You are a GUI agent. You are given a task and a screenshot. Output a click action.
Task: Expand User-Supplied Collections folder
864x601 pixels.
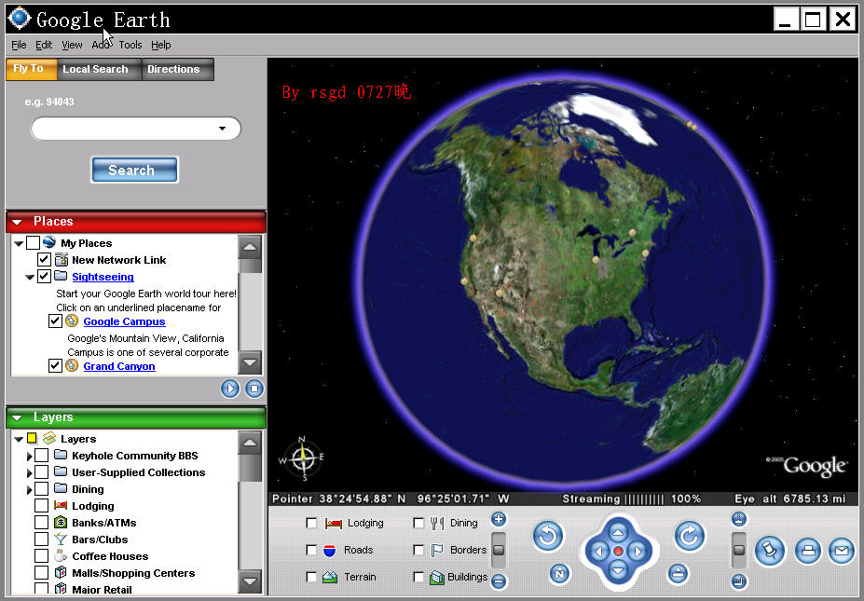(x=29, y=472)
